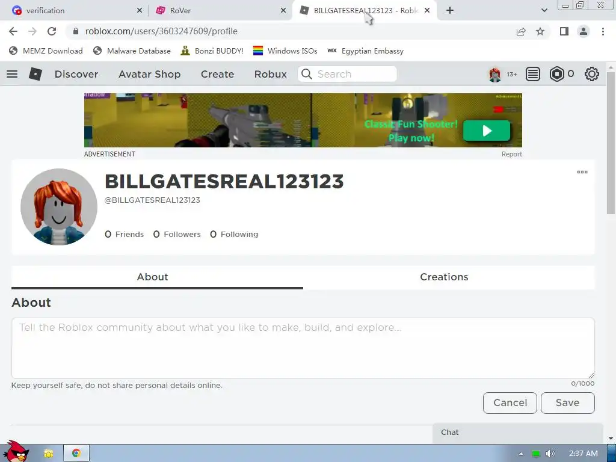The height and width of the screenshot is (462, 616).
Task: Close the RoVer tab
Action: [283, 11]
